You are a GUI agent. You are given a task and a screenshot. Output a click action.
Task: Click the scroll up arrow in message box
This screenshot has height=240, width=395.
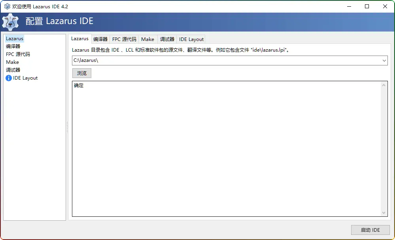click(384, 85)
